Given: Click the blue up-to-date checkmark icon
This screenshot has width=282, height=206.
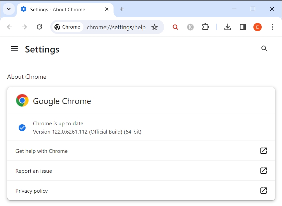Looking at the screenshot, I should tap(22, 128).
